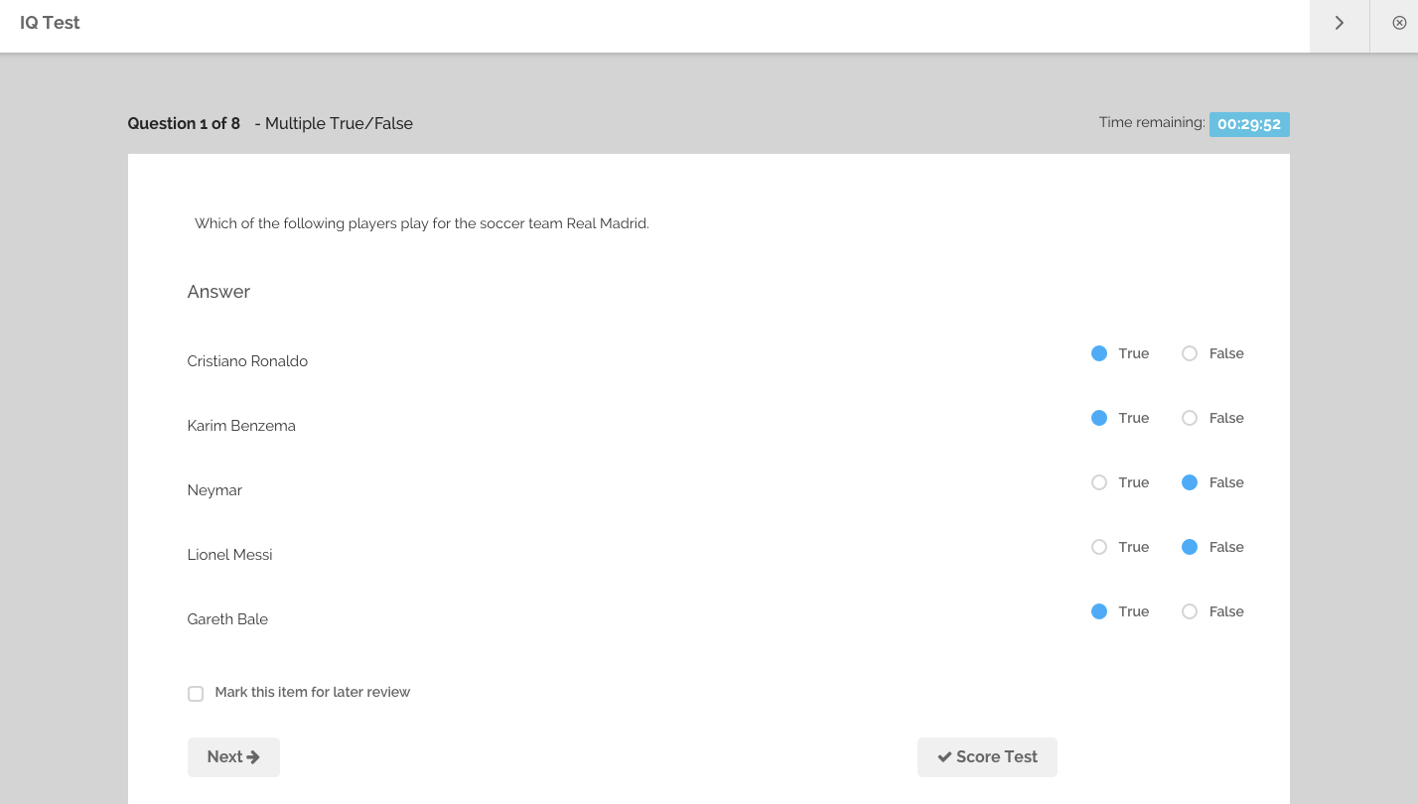Click the time remaining 00:29:52 badge
This screenshot has height=804, width=1418.
[1249, 124]
